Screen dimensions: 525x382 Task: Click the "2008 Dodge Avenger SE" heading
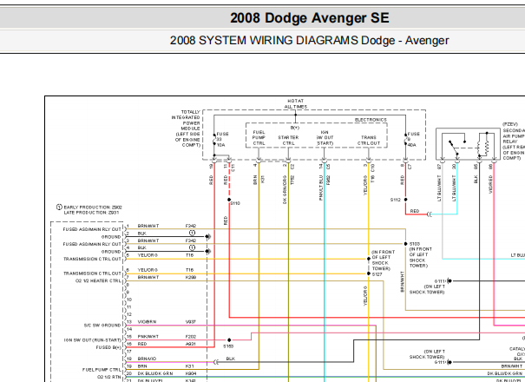tap(310, 17)
